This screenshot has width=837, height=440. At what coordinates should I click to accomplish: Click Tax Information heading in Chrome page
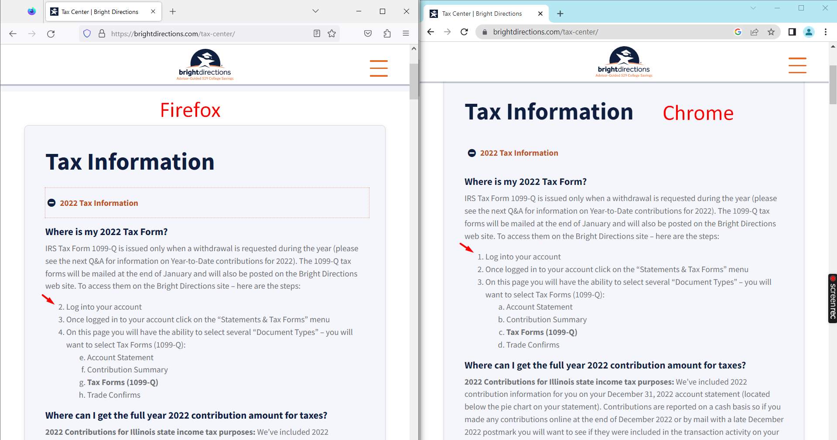click(x=549, y=112)
